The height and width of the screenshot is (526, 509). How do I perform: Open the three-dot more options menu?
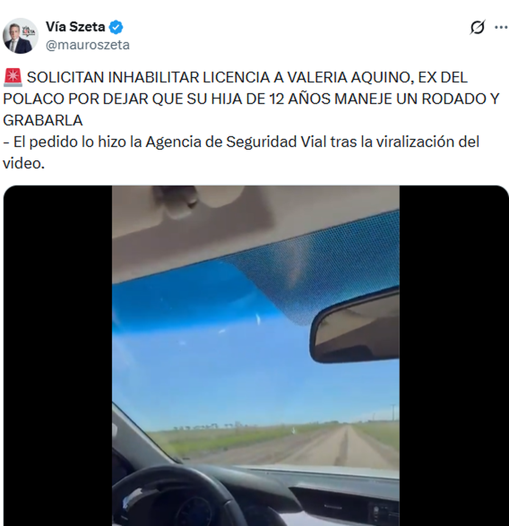tap(501, 28)
